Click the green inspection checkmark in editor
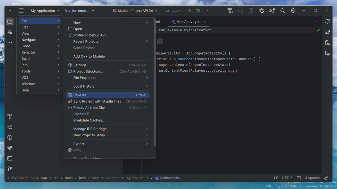 pos(318,30)
